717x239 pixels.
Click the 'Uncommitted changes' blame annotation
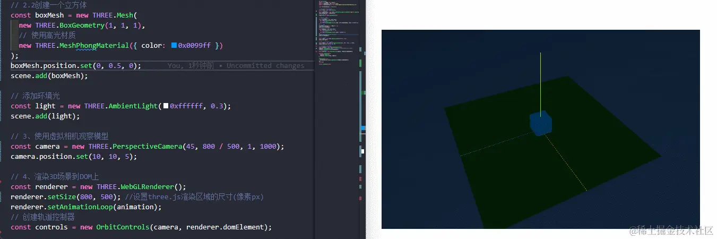point(265,66)
